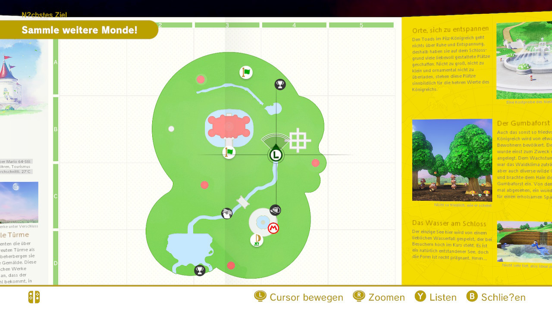Click the round fountain plaza on the map
This screenshot has width=552, height=310.
pos(263,222)
